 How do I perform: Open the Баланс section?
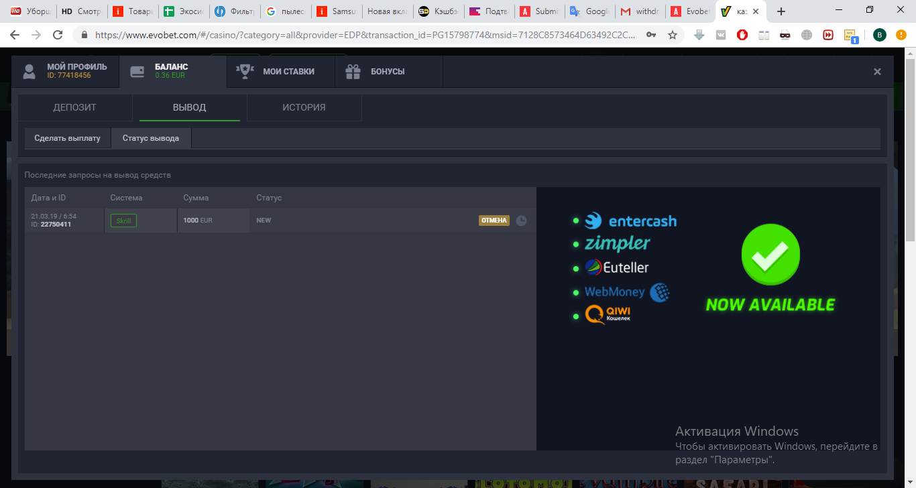(173, 71)
